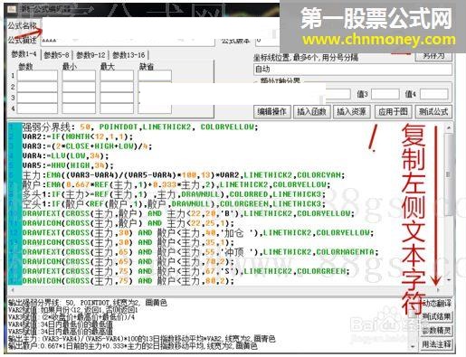This screenshot has width=466, height=357.
Task: Show the 测试结果 output
Action: point(436,316)
